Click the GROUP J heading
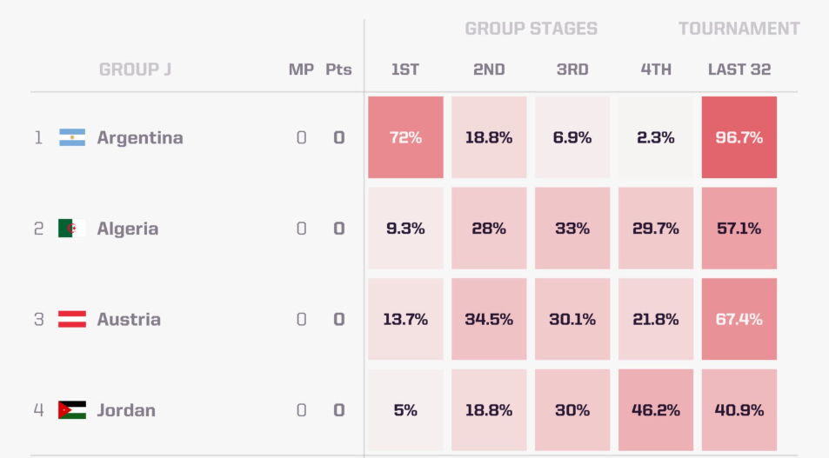Viewport: 829px width, 458px height. 135,70
